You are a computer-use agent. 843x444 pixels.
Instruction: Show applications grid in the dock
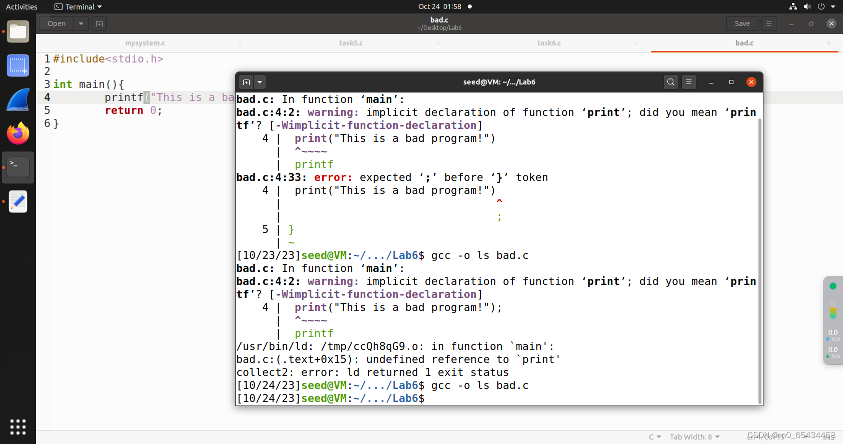18,426
